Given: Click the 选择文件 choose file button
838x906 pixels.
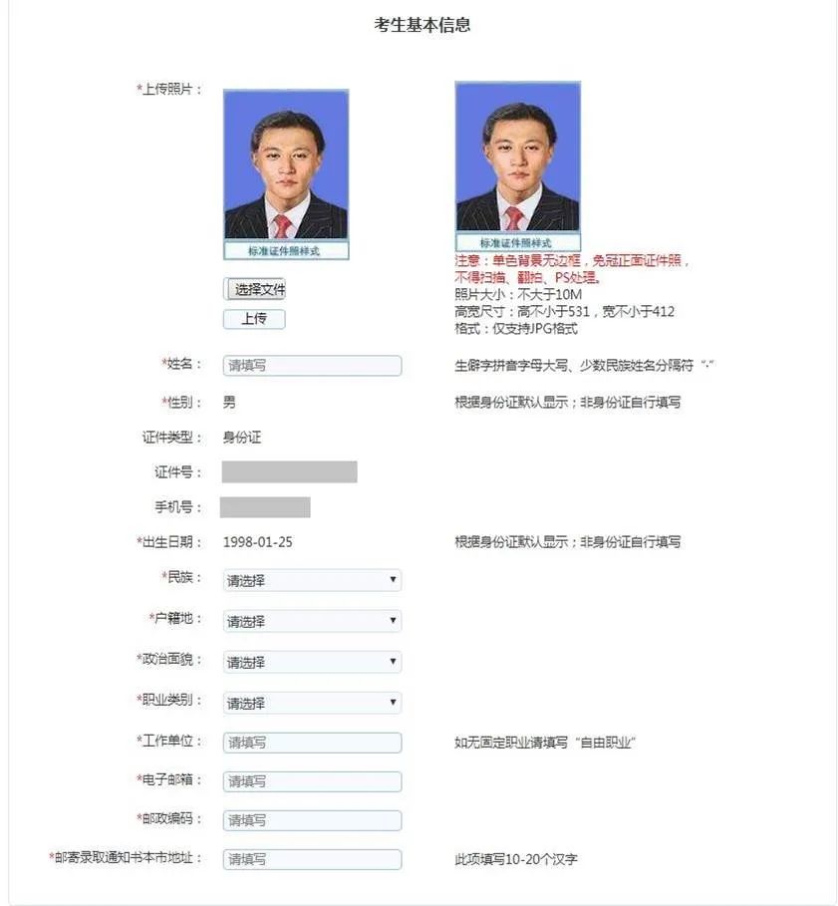Looking at the screenshot, I should coord(254,289).
